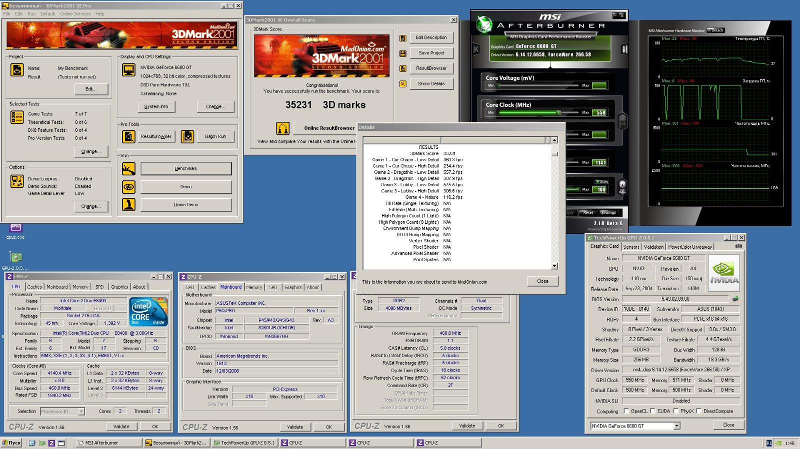Click the Core Voltage slider in Afterburner

(x=538, y=85)
